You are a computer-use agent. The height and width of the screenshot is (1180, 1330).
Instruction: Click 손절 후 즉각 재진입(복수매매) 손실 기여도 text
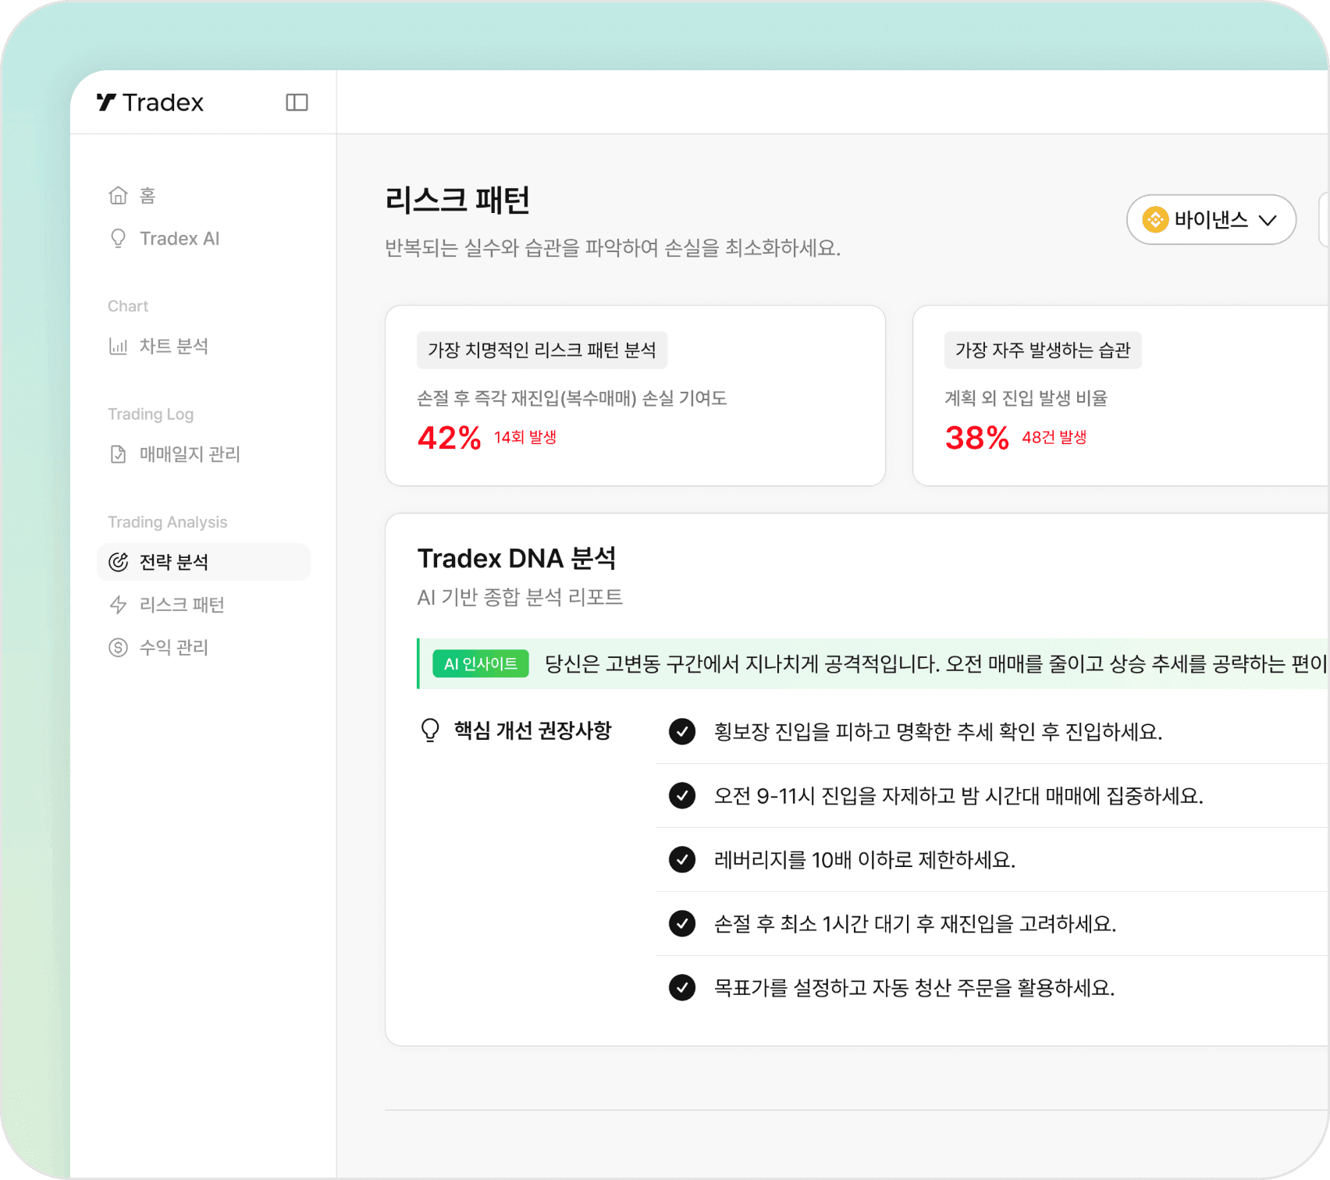pos(572,398)
